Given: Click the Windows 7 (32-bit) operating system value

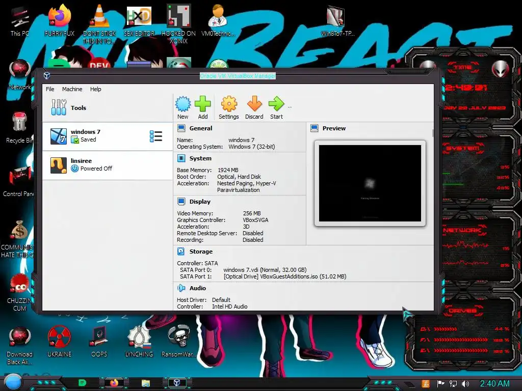Looking at the screenshot, I should [x=252, y=147].
